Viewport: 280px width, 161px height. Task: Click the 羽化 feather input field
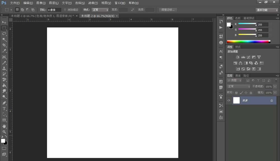tap(54, 9)
